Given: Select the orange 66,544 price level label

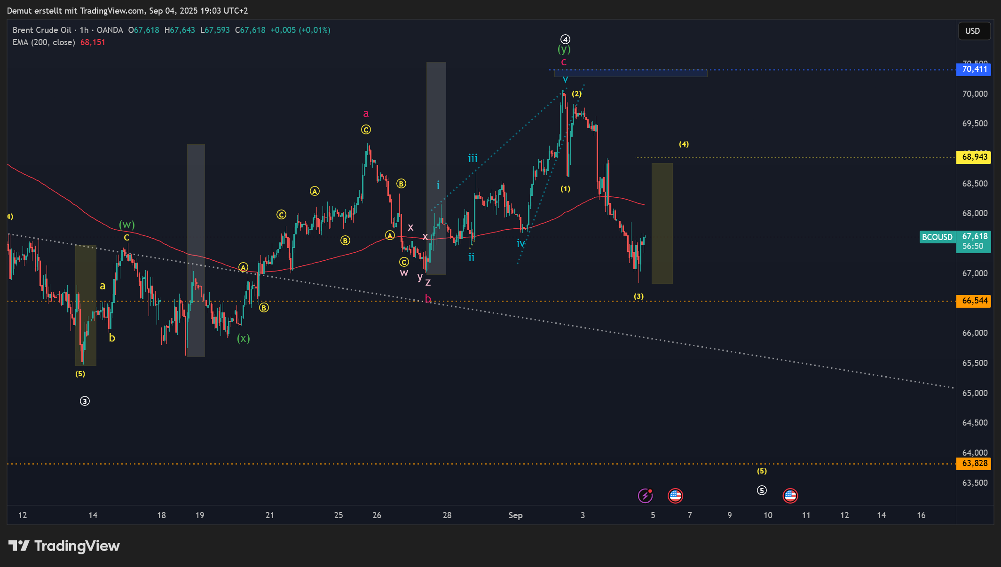Looking at the screenshot, I should tap(974, 301).
